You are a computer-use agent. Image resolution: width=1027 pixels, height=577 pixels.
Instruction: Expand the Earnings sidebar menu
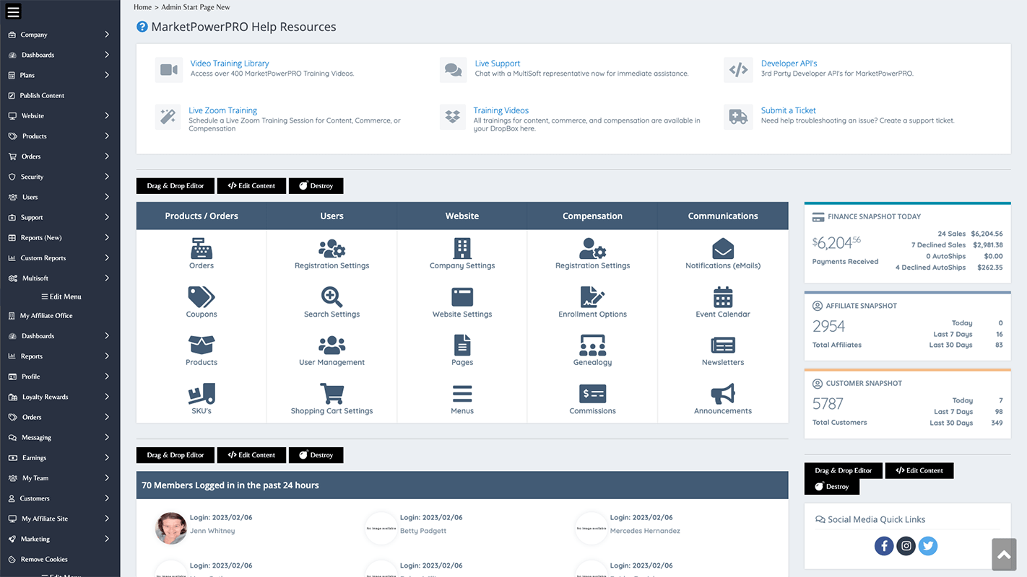tap(60, 457)
